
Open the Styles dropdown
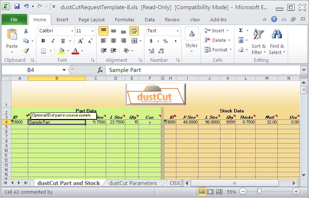click(191, 40)
